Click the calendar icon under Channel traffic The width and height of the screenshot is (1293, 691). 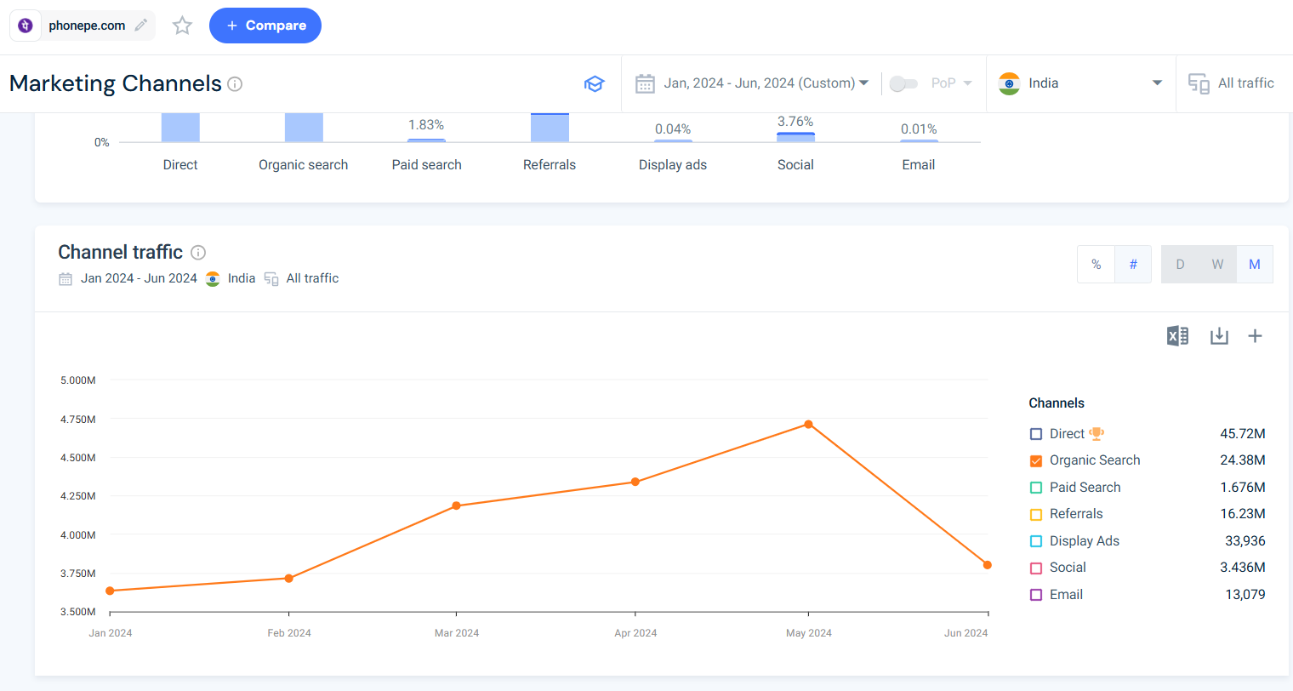66,279
